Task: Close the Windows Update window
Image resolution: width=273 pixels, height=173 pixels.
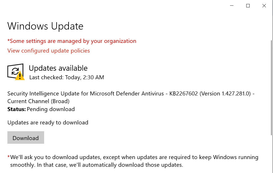Action: (264, 6)
